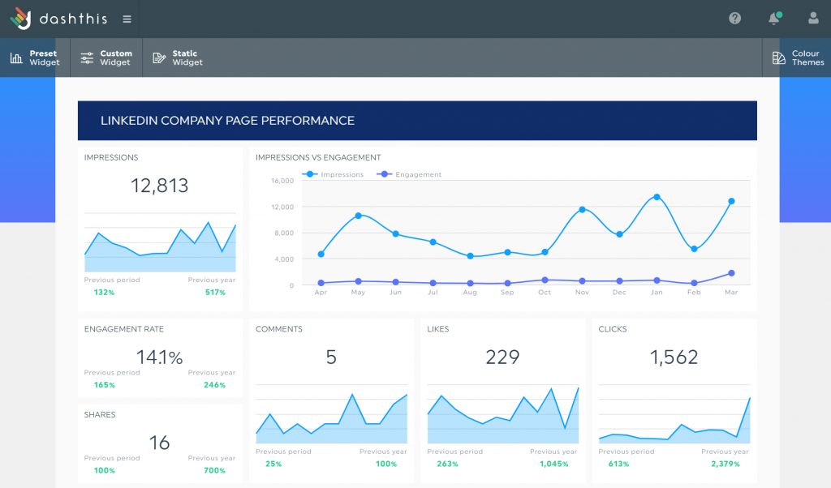
Task: Click the Impressions data point for Jun
Action: [x=395, y=233]
